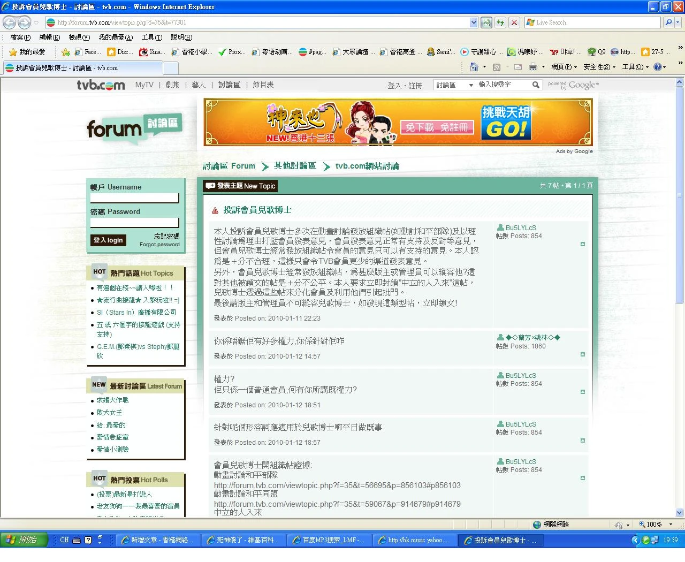Click the Print icon in command bar

pyautogui.click(x=533, y=67)
